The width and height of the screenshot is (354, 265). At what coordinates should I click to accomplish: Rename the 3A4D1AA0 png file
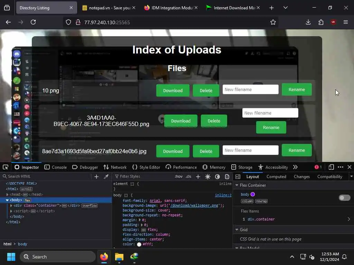tap(271, 128)
